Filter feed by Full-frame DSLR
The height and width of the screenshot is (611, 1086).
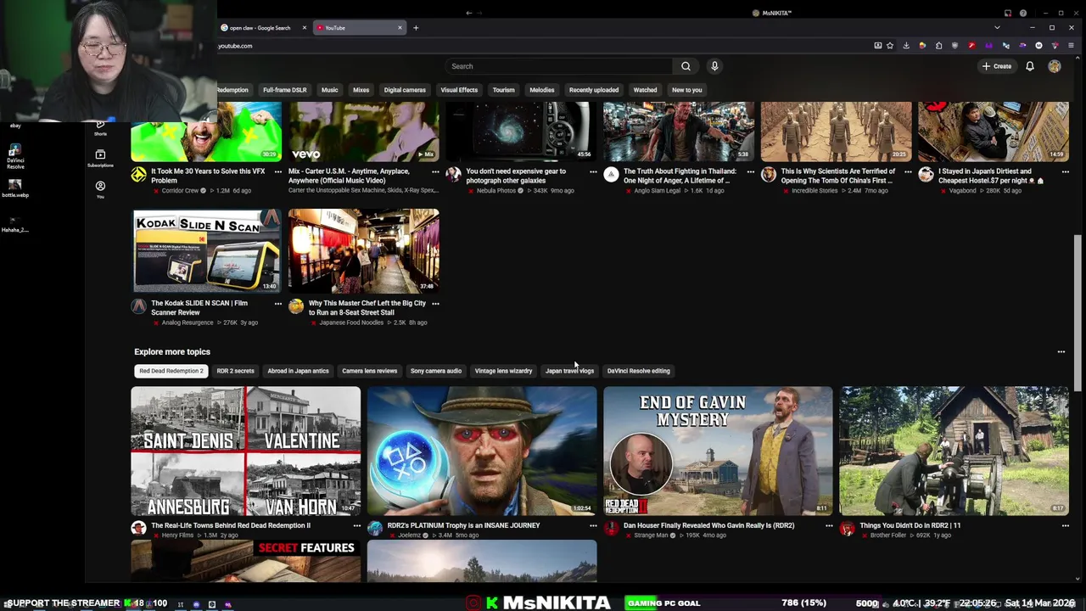coord(284,90)
